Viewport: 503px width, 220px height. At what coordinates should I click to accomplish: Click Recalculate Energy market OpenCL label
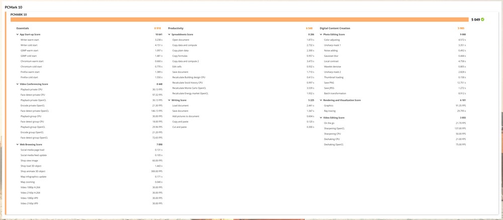[190, 94]
